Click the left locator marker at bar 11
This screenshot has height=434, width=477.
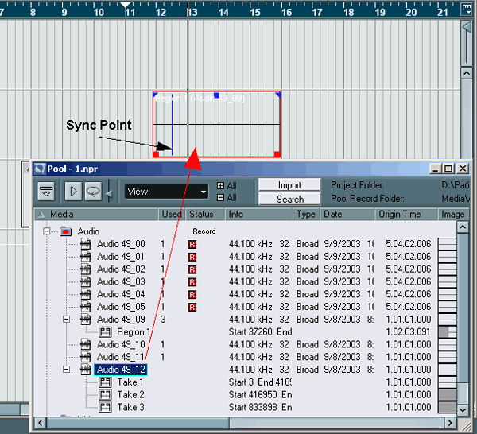(x=125, y=5)
